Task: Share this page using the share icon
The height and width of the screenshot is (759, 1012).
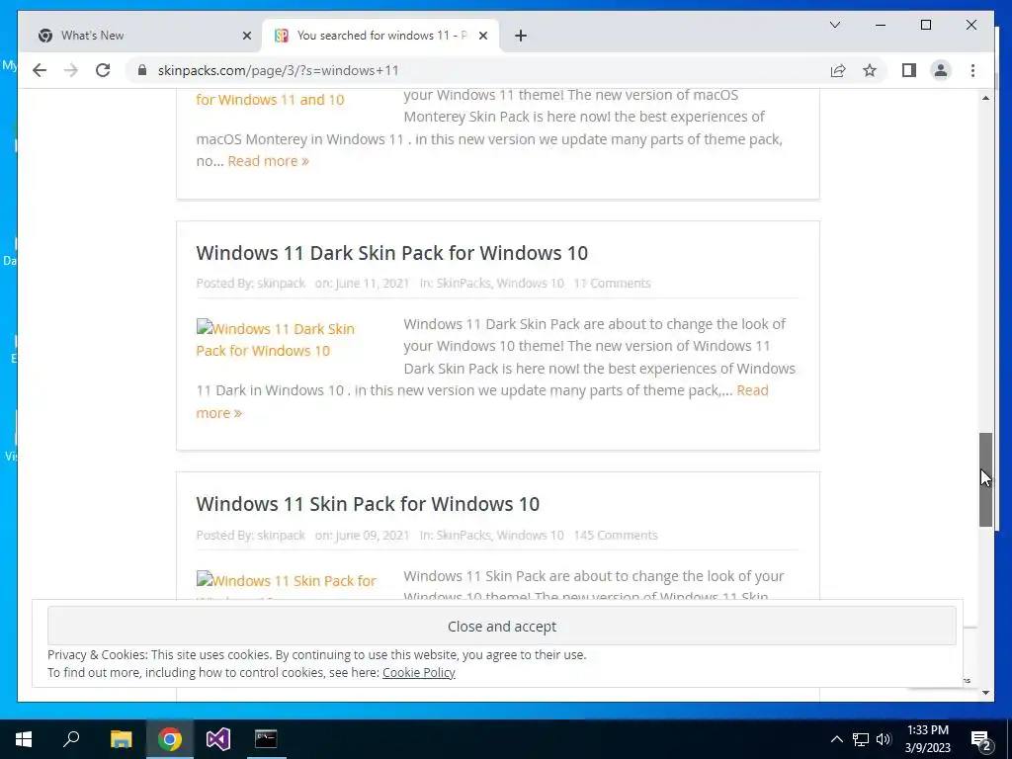Action: pyautogui.click(x=838, y=70)
